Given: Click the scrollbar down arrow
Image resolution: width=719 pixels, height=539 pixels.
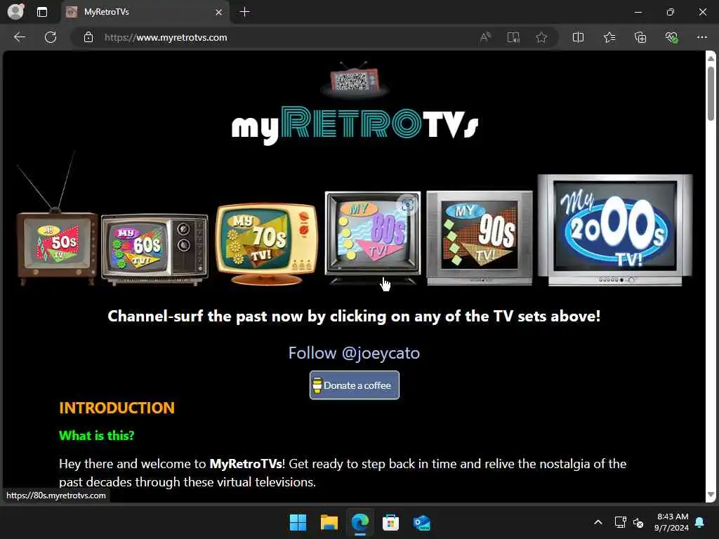Looking at the screenshot, I should click(x=711, y=495).
